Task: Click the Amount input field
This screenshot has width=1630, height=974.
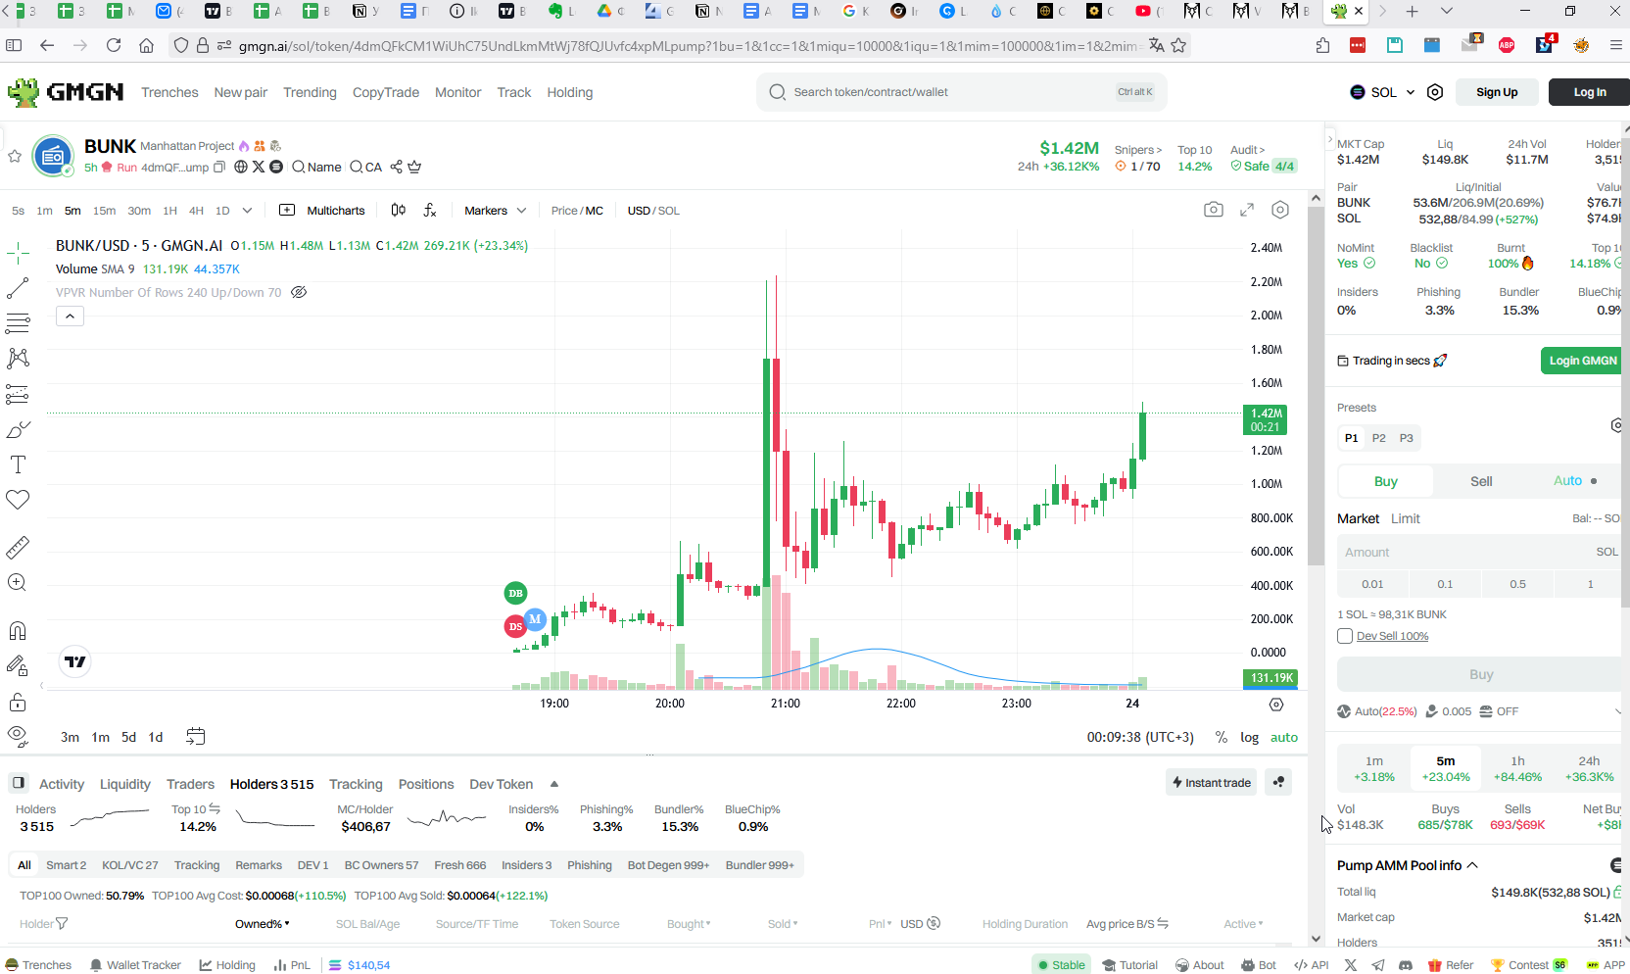Action: click(x=1480, y=552)
